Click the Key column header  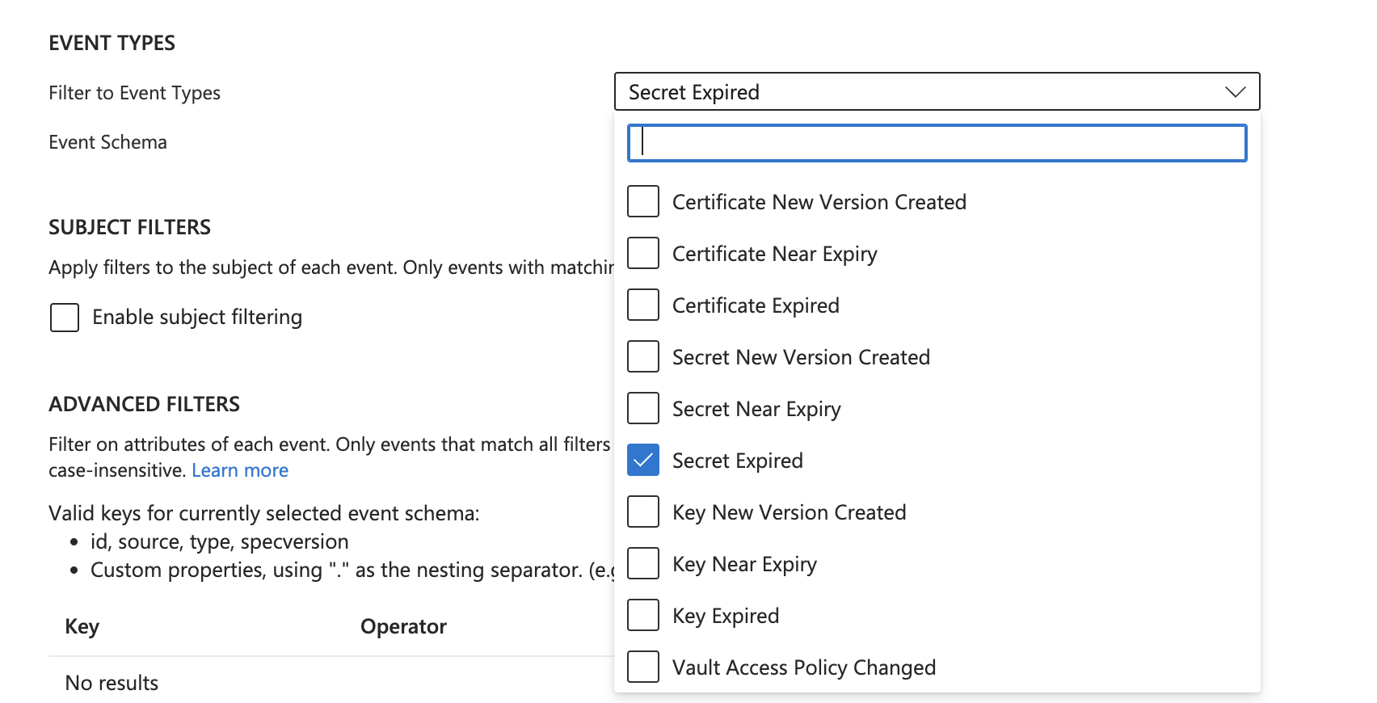[82, 626]
